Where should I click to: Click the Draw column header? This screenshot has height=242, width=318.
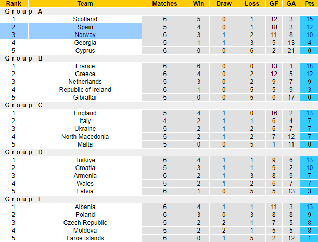(x=224, y=4)
